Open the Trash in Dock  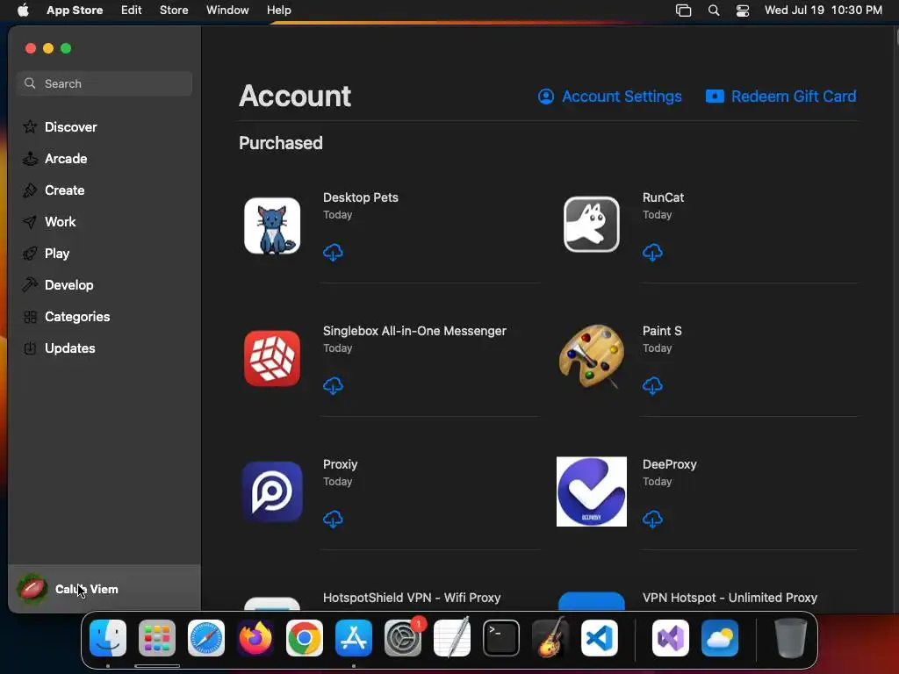(x=791, y=638)
